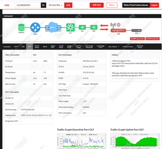Image resolution: width=162 pixels, height=149 pixels.
Task: Select the AKSES switch icon
Action: pyautogui.click(x=59, y=27)
